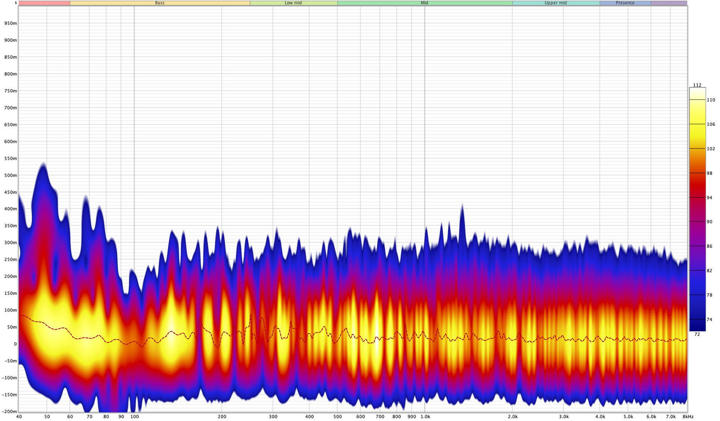Click the 90 tick on colour scale
The image size is (720, 421).
(709, 222)
